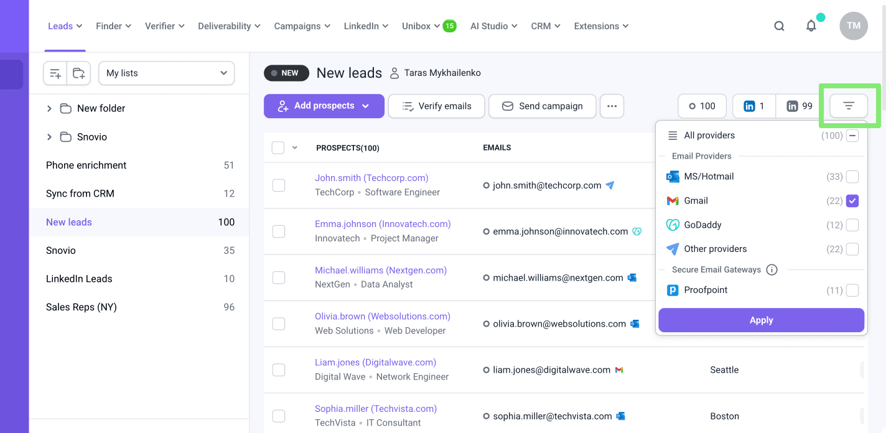Open the Campaigns menu
Screen dimensions: 886x433
click(x=302, y=26)
